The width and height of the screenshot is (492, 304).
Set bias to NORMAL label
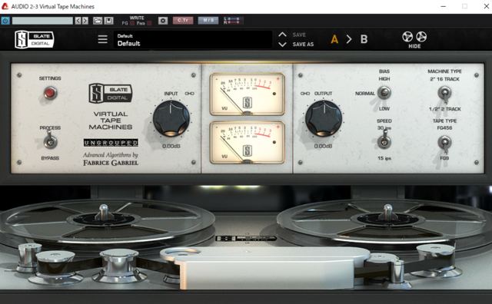[x=365, y=94]
